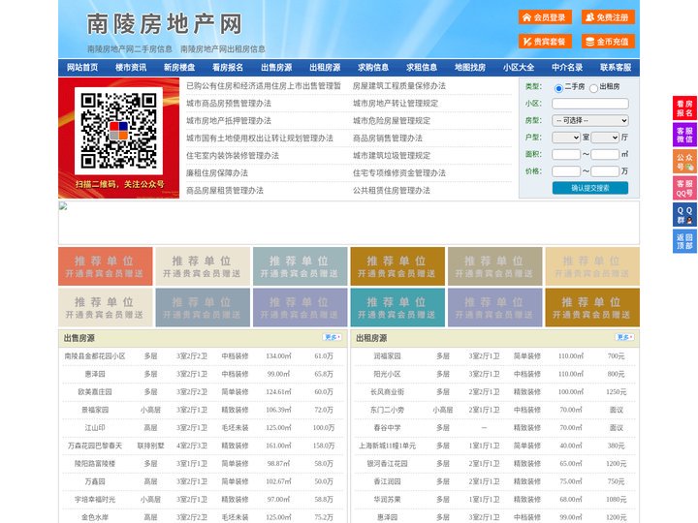Image resolution: width=698 pixels, height=523 pixels.
Task: Open 陵阳路富陵楼 sale listing
Action: click(95, 463)
